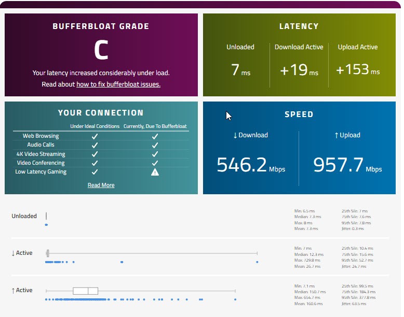Screen dimensions: 404x317
Task: Click 4K Video Streaming checkmark in Bufferbloat column
Action: [155, 154]
